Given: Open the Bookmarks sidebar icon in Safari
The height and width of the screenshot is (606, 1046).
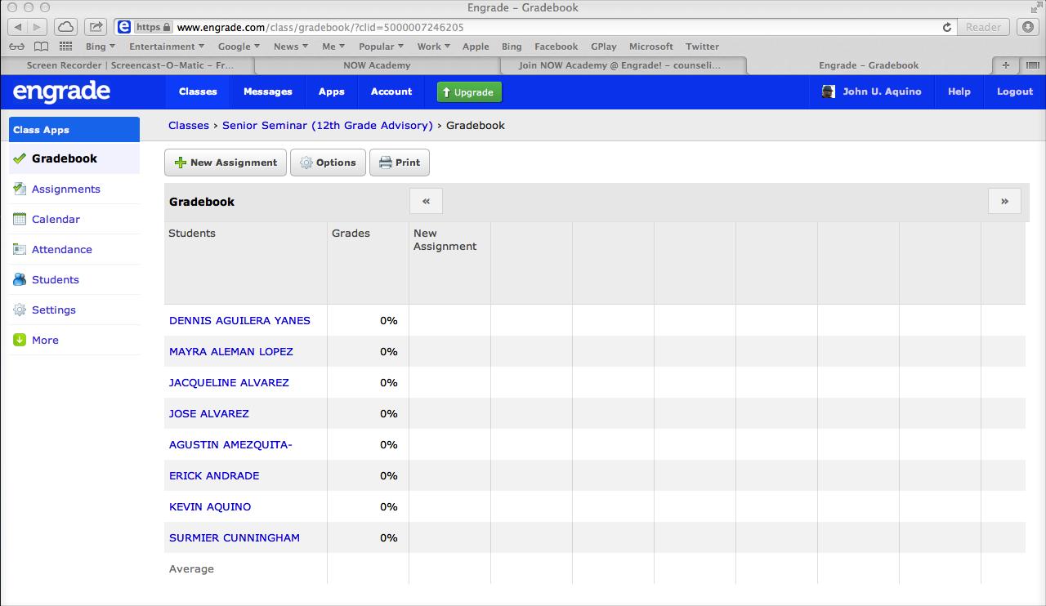Looking at the screenshot, I should (x=41, y=46).
